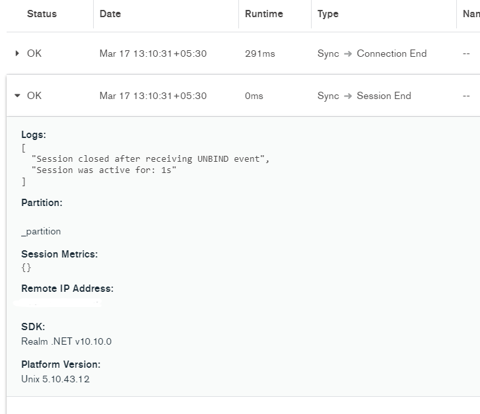Click the redacted Remote IP Address value
480x414 pixels.
coord(58,304)
